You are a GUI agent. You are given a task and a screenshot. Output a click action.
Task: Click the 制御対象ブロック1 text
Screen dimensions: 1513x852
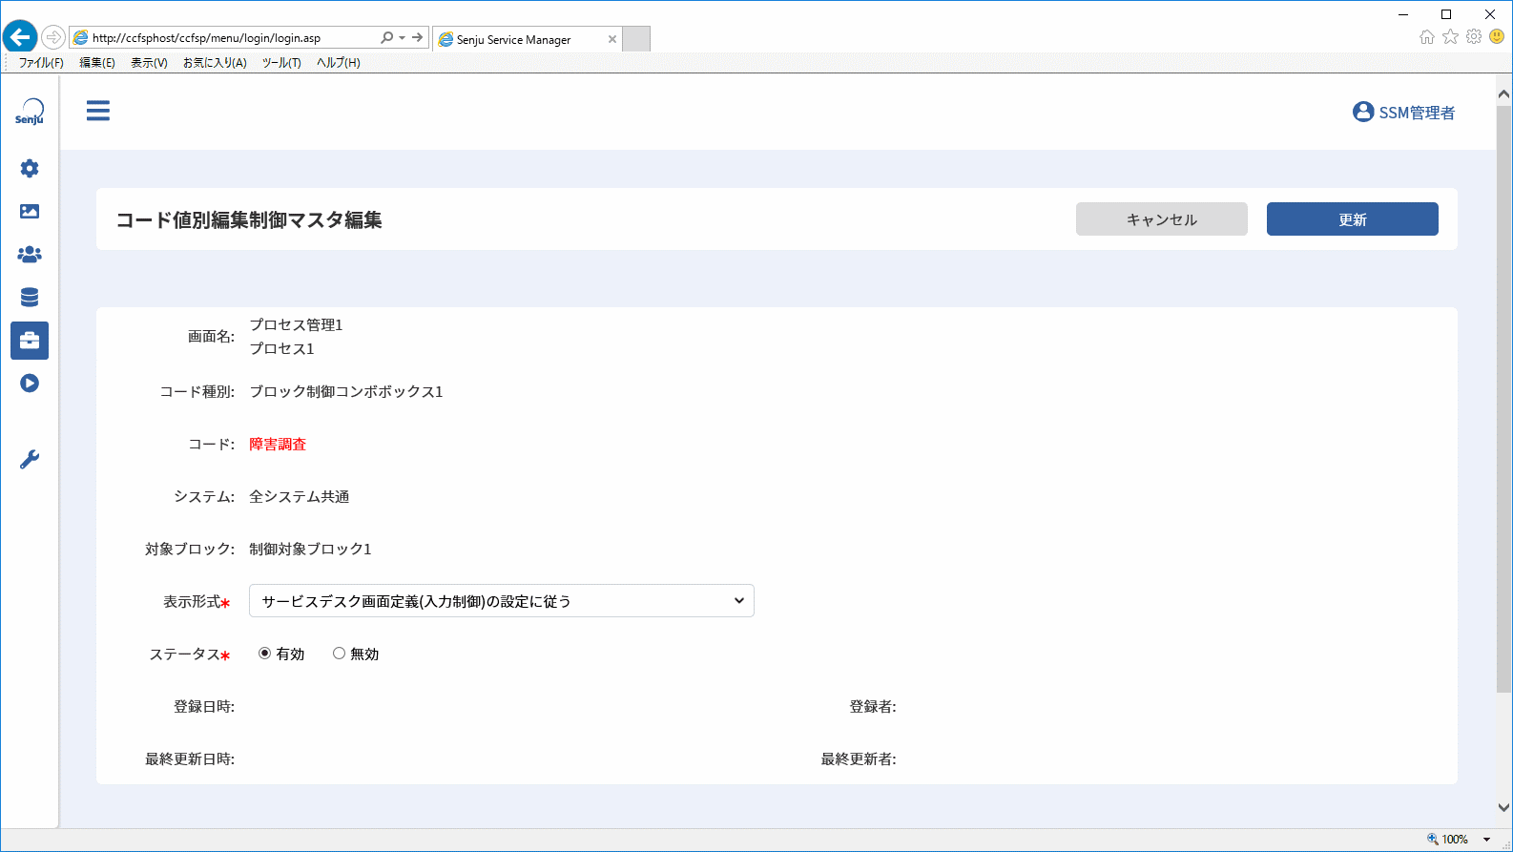tap(310, 550)
